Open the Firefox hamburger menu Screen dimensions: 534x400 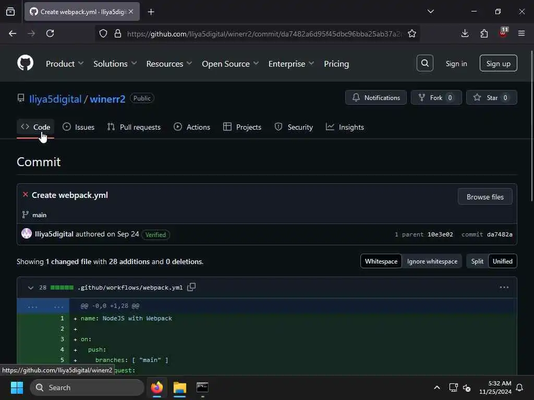pos(521,33)
